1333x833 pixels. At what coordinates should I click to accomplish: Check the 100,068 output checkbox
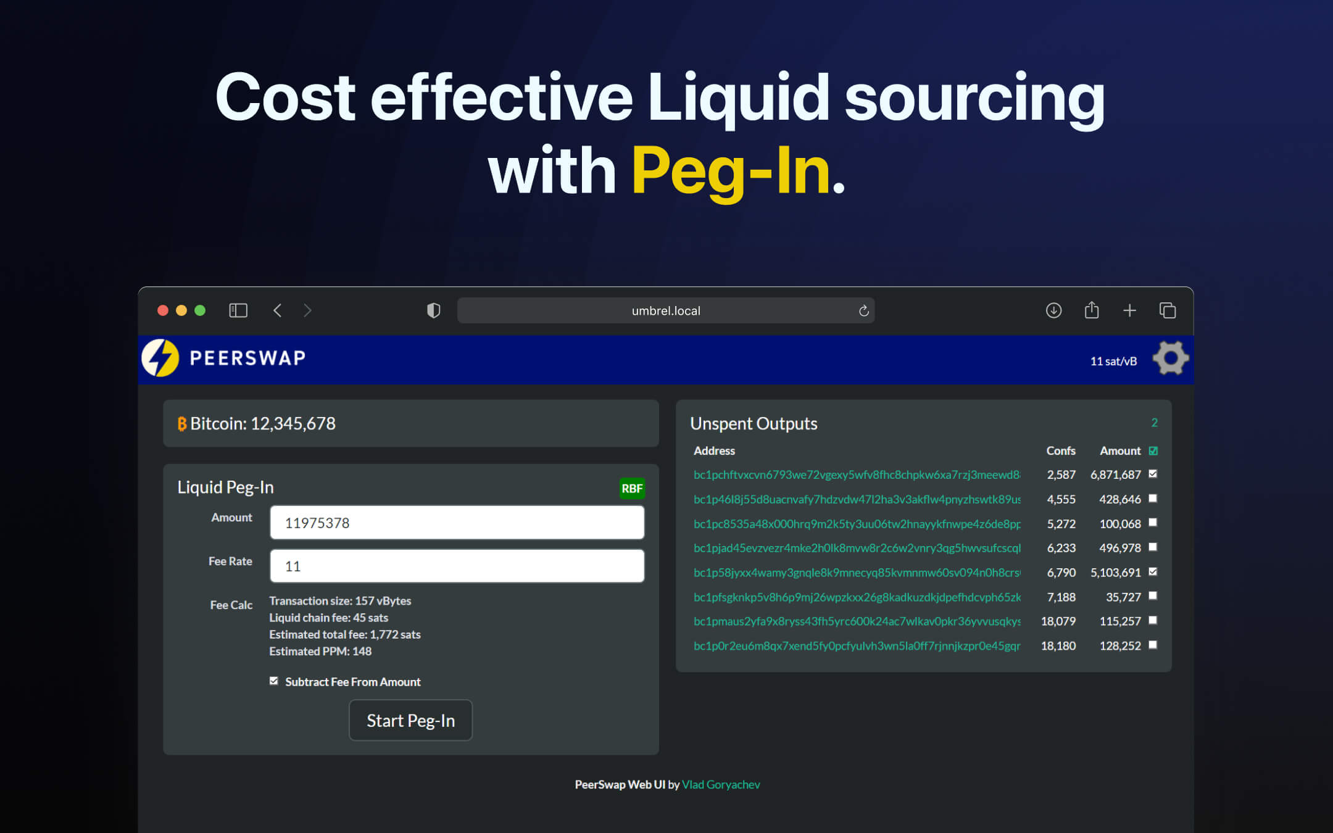(1153, 523)
